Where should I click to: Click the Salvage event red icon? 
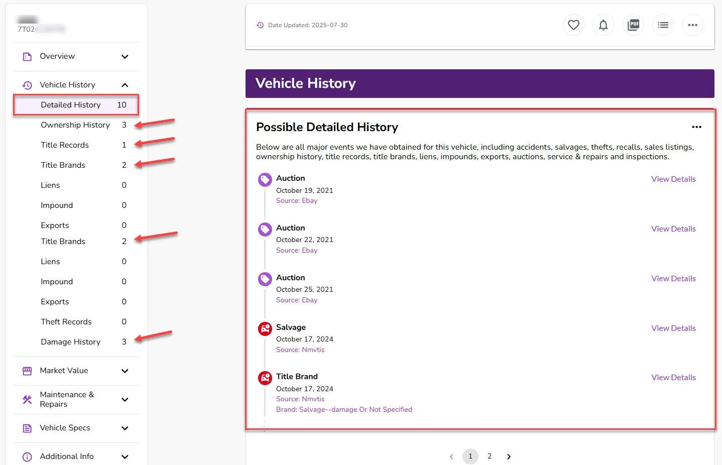click(265, 329)
